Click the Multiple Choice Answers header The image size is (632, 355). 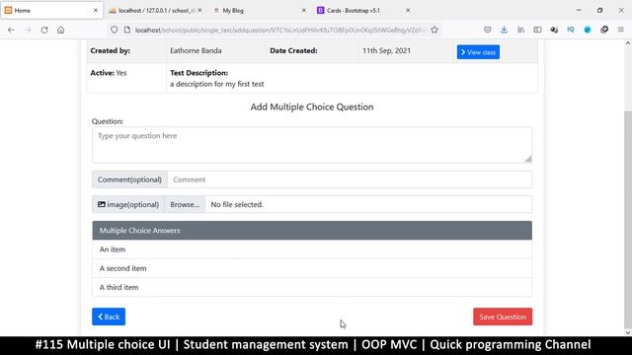coord(312,231)
